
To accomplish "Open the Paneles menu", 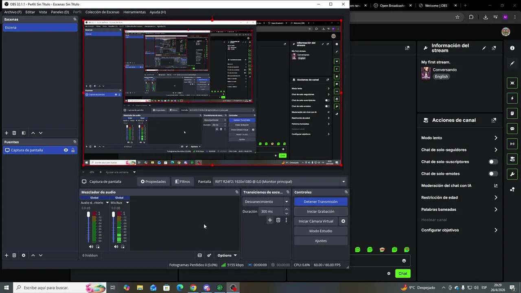I will coord(60,12).
